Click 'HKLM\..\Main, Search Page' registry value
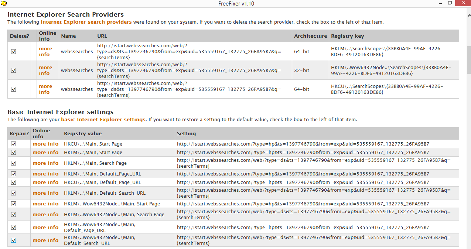This screenshot has width=471, height=249. pos(95,163)
